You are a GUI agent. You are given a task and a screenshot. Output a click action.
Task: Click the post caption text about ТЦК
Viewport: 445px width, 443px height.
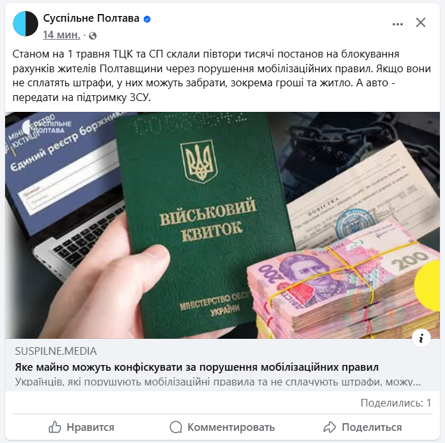pos(222,76)
